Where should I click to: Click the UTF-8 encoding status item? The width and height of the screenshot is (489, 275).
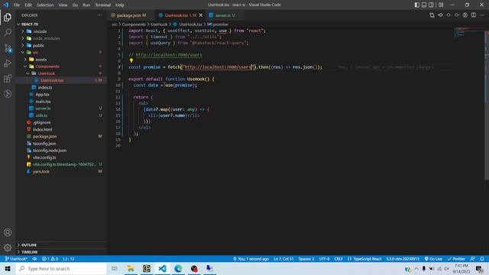324,259
